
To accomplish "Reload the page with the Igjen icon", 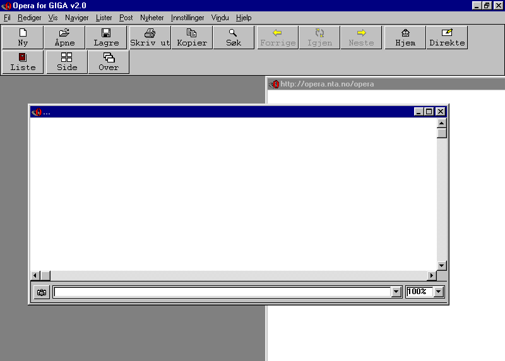I will [x=319, y=38].
